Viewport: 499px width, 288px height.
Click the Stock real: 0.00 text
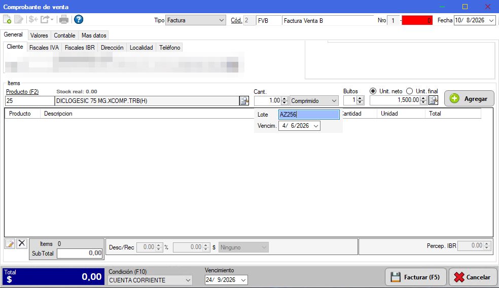pyautogui.click(x=77, y=92)
